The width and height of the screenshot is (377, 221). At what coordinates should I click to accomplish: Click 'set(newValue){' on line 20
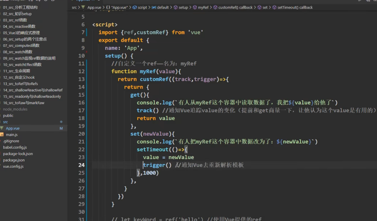[152, 134]
